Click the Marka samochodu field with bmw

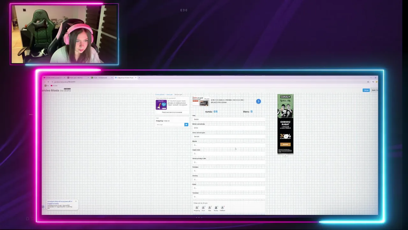click(x=229, y=128)
